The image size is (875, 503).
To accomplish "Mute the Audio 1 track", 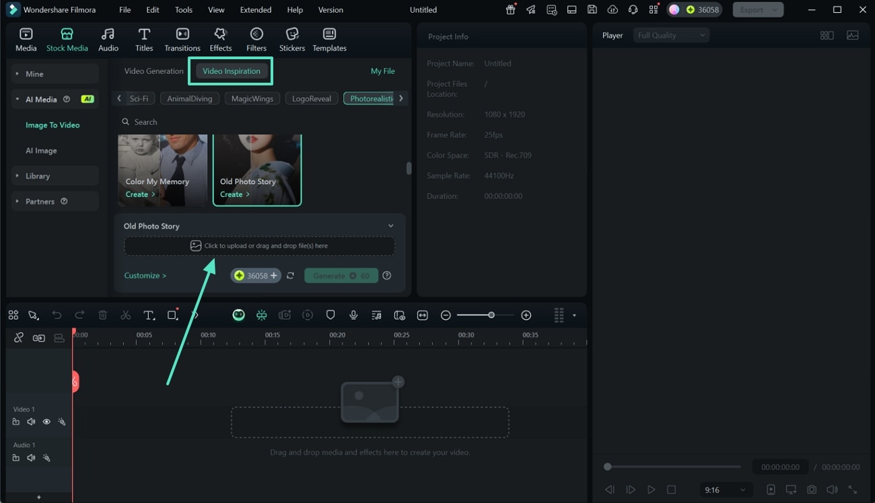I will coord(31,457).
